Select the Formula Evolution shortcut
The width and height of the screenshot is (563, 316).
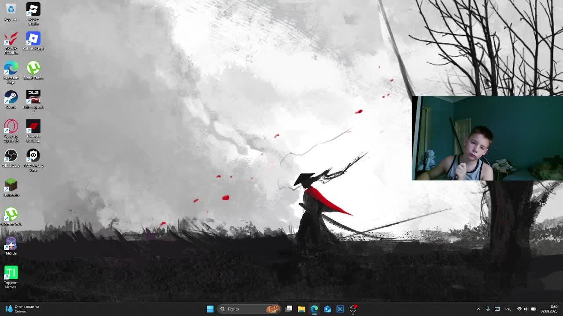point(33,131)
